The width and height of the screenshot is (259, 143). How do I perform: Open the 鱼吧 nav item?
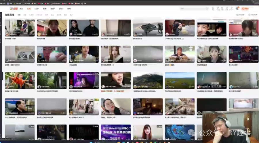[x=69, y=9]
